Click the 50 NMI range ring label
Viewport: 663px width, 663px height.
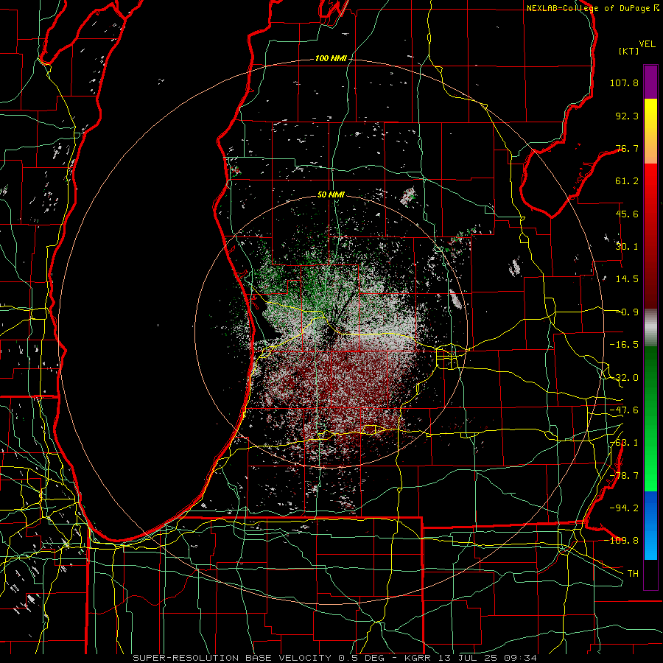(331, 194)
